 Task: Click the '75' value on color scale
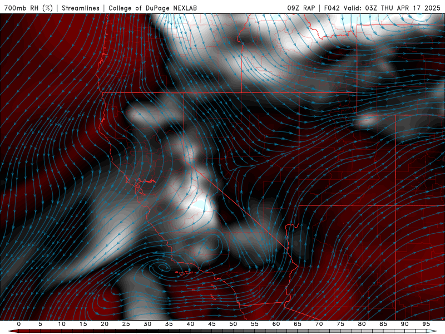pyautogui.click(x=340, y=324)
